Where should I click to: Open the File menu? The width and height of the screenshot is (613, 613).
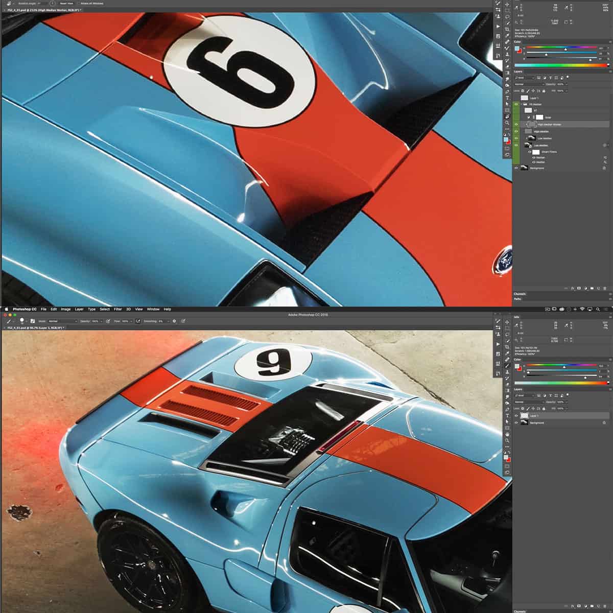[x=43, y=309]
